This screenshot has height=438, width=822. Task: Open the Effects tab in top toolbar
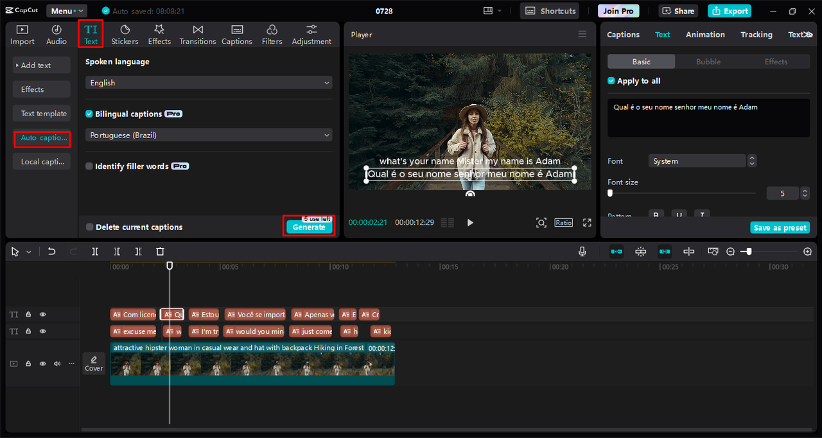tap(159, 35)
